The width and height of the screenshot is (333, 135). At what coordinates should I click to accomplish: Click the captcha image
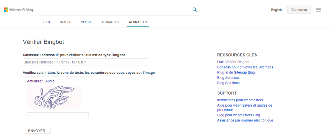[54, 97]
